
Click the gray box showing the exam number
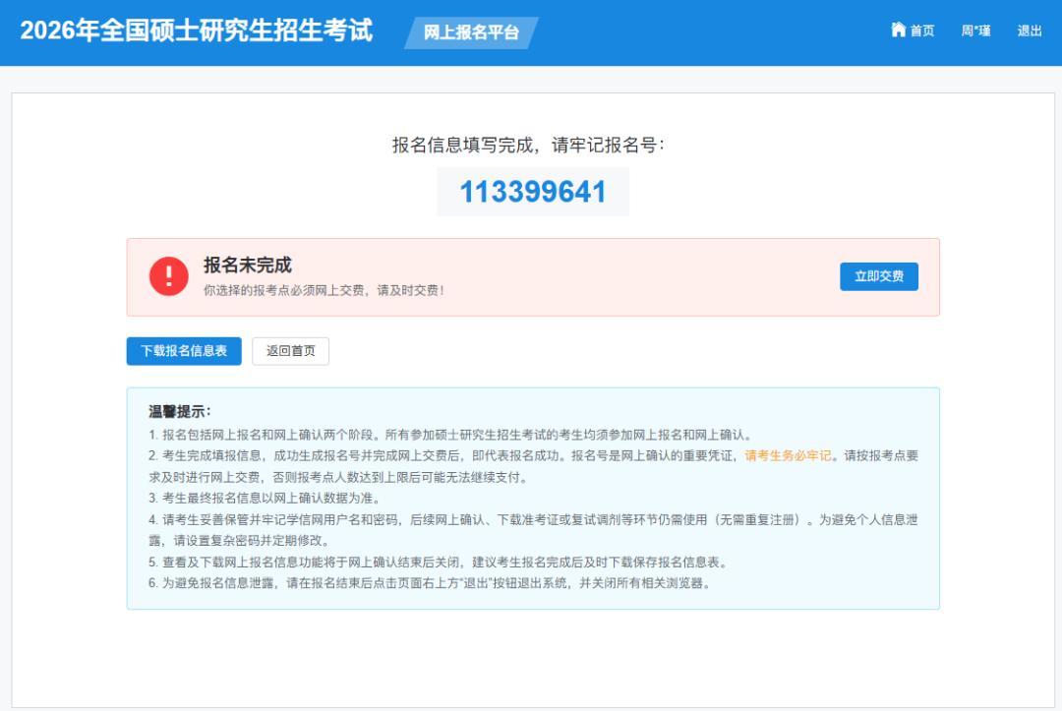(x=532, y=192)
